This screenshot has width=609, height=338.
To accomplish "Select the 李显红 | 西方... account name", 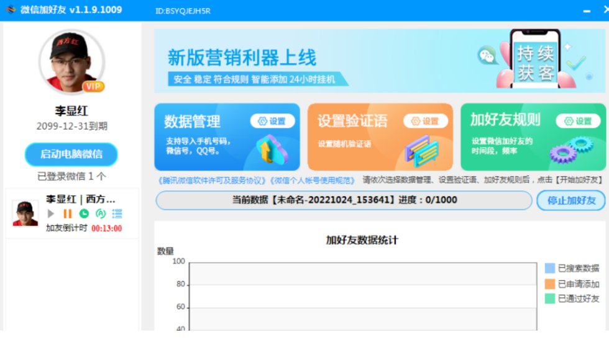I will tap(80, 199).
